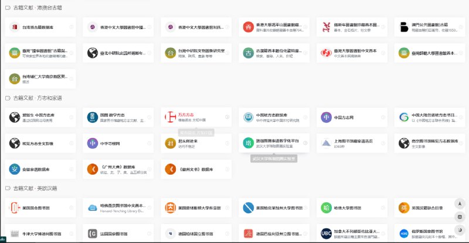Screen dimensions: 469x243
Task: Open the 臺灣師範大學圖書館善本 link
Action: pyautogui.click(x=434, y=53)
